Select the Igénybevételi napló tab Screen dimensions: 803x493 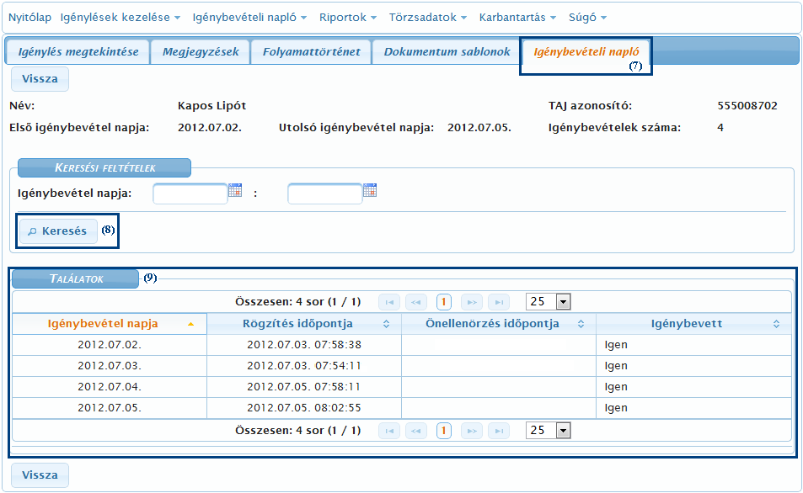point(586,52)
